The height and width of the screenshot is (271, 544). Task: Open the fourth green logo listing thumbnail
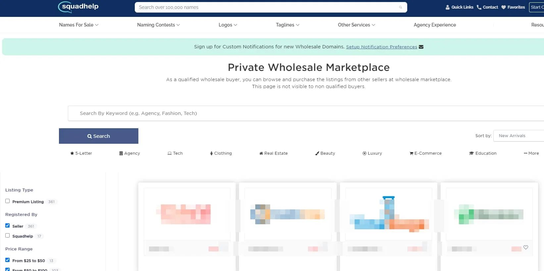(489, 214)
